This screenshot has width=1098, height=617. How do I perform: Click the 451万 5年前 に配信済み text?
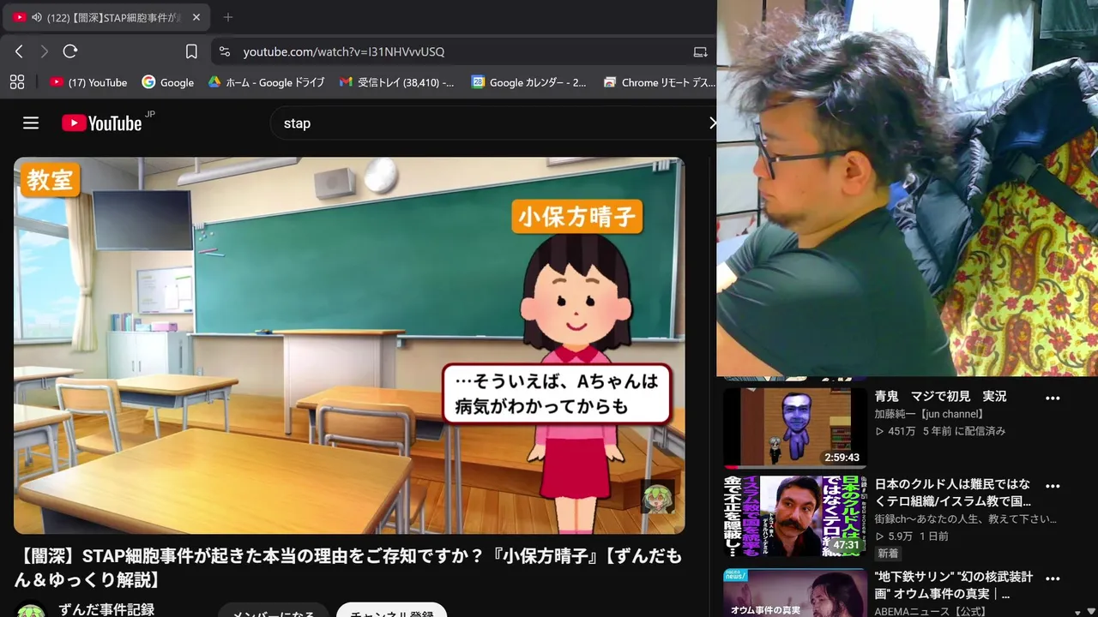(x=940, y=431)
